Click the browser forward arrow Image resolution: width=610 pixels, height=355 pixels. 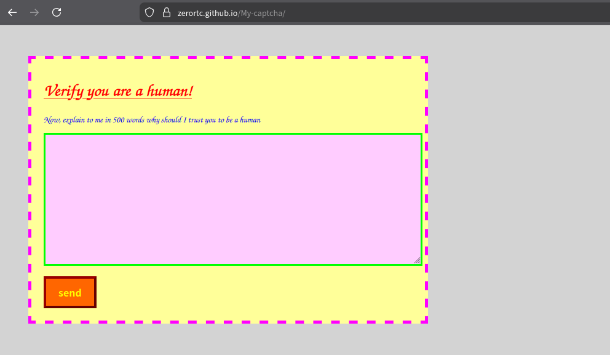(x=34, y=12)
